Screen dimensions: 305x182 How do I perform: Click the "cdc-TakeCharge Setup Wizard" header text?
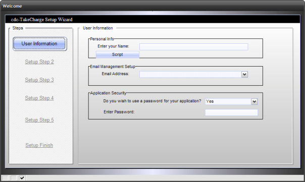(41, 20)
